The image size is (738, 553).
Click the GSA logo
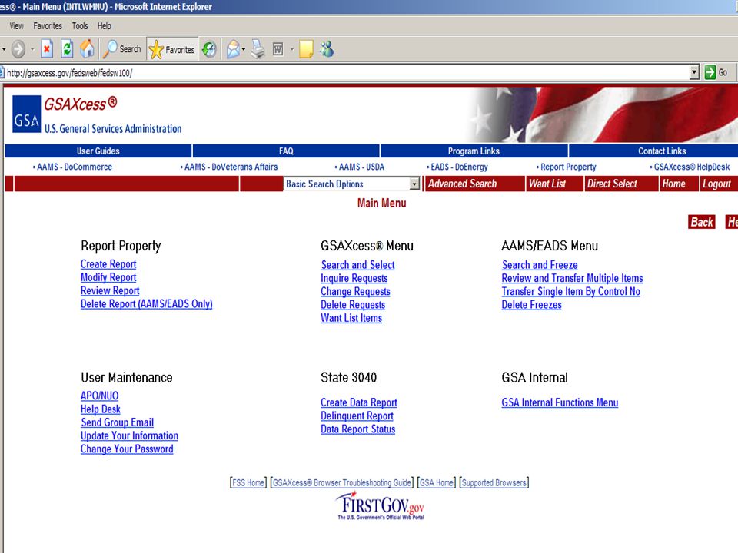(26, 114)
